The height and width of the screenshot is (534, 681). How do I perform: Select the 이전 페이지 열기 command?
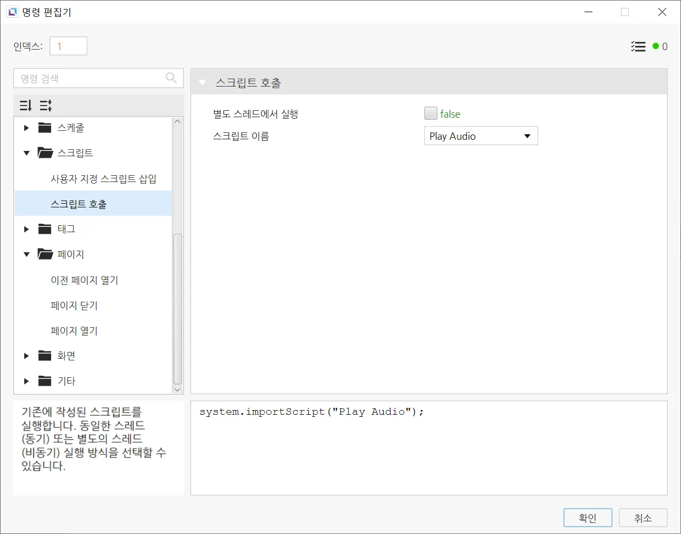coord(84,280)
